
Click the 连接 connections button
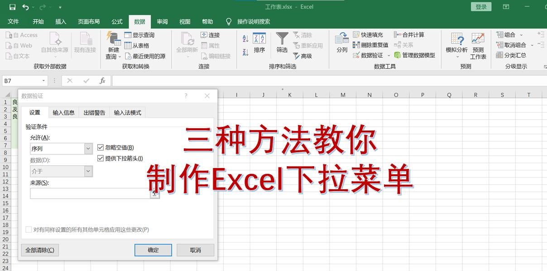(x=210, y=35)
